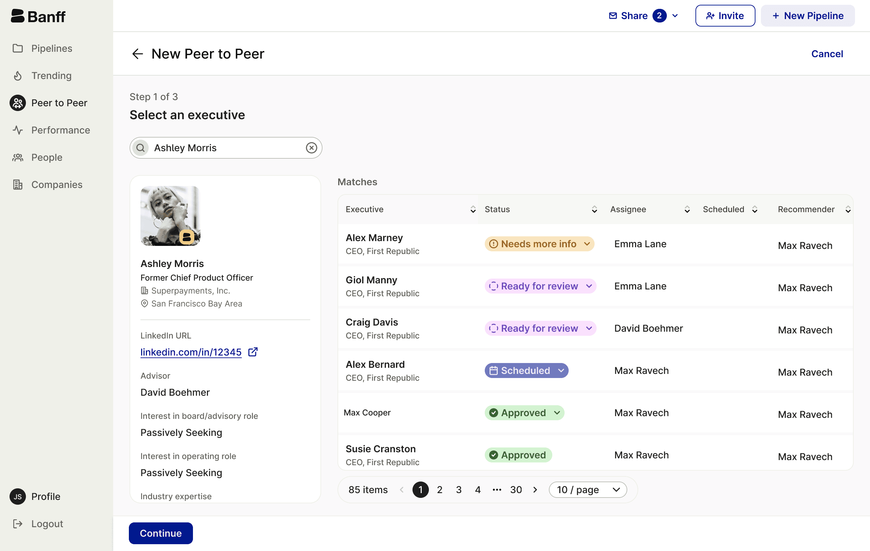Click the Trending flame icon in sidebar
Screen dimensions: 870x551
(x=18, y=76)
